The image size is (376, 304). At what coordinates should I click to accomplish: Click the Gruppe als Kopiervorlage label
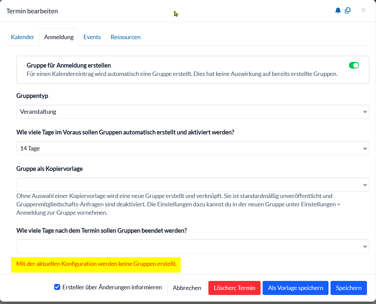[x=50, y=169]
